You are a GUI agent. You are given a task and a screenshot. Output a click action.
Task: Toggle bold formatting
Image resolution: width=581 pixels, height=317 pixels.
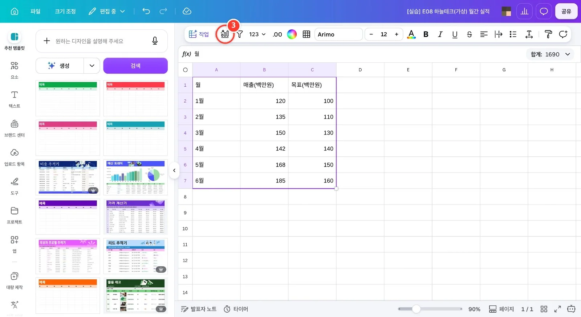click(x=426, y=34)
